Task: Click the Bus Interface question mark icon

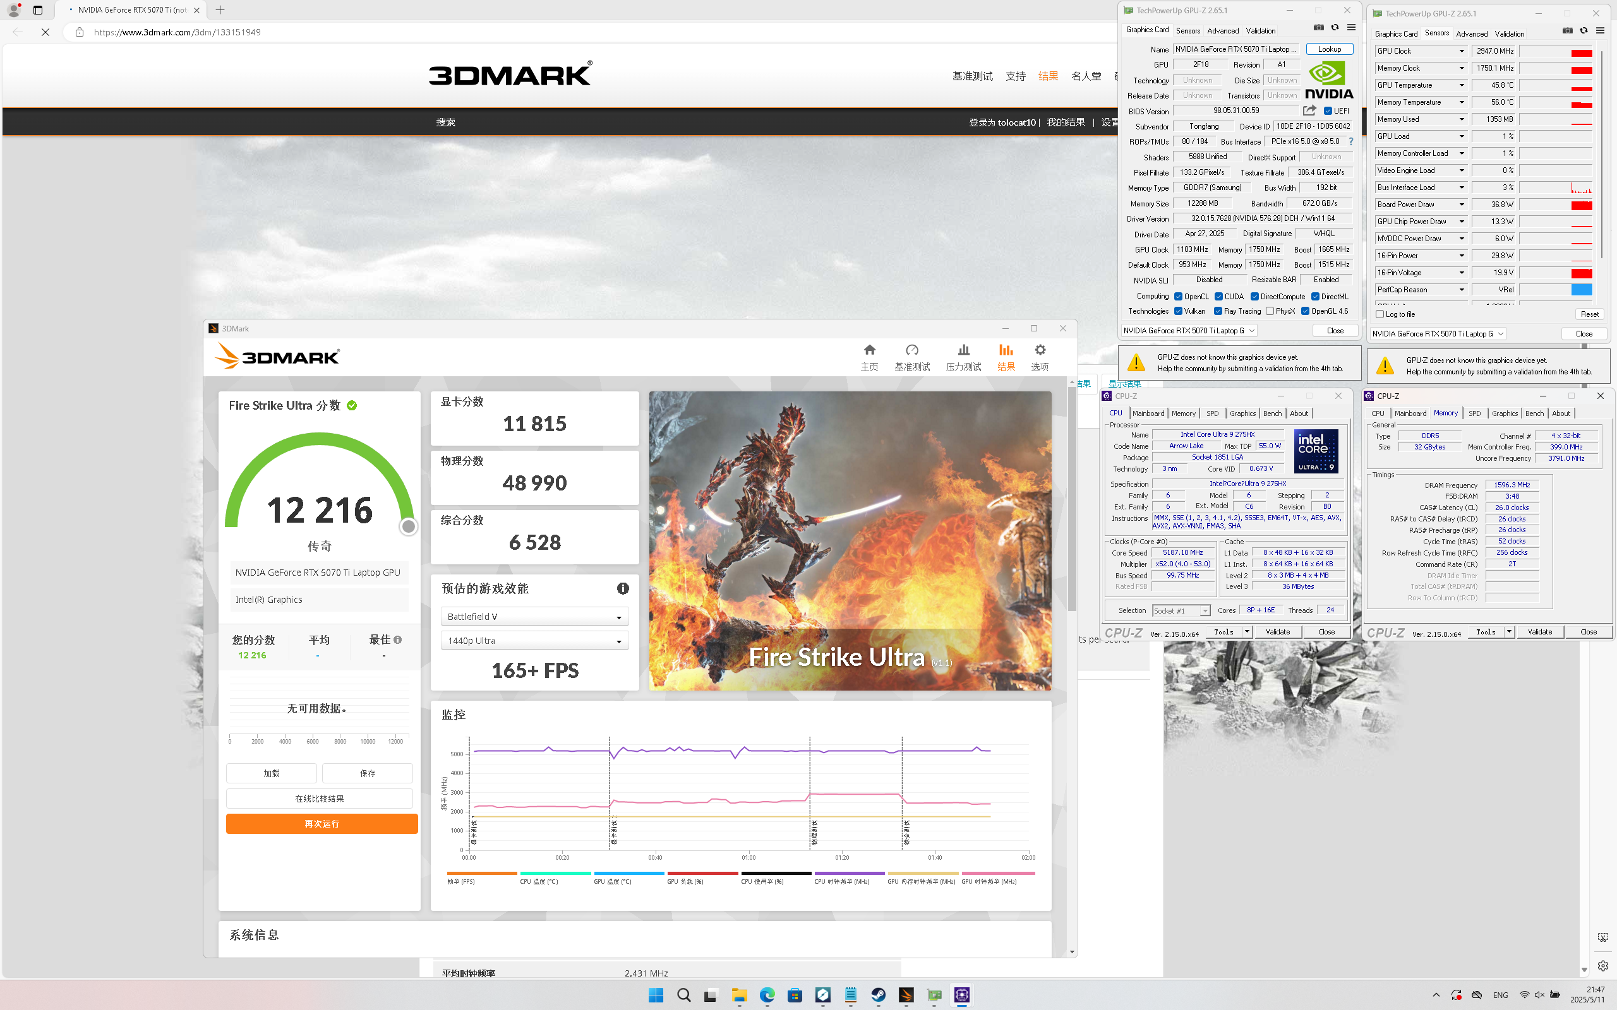Action: click(1351, 141)
